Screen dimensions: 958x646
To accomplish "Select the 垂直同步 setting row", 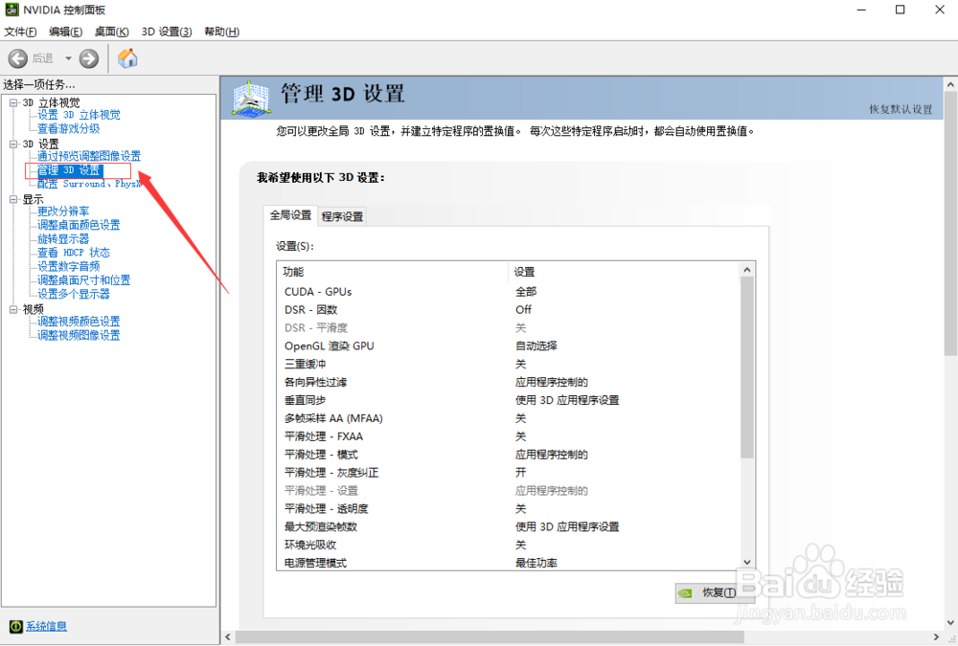I will point(509,400).
